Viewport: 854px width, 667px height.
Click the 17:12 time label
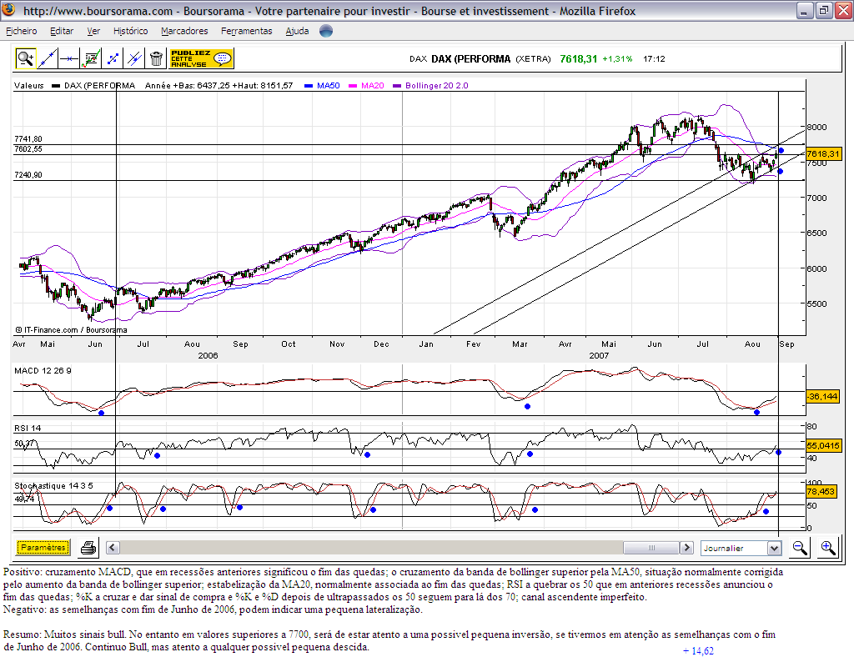pyautogui.click(x=654, y=59)
